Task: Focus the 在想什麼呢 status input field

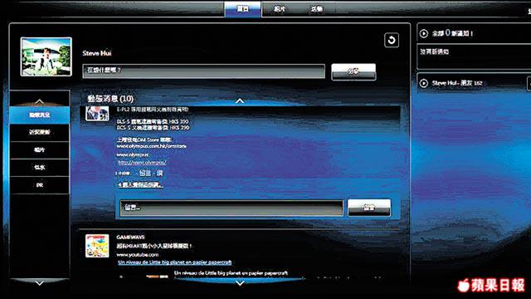Action: coord(203,71)
